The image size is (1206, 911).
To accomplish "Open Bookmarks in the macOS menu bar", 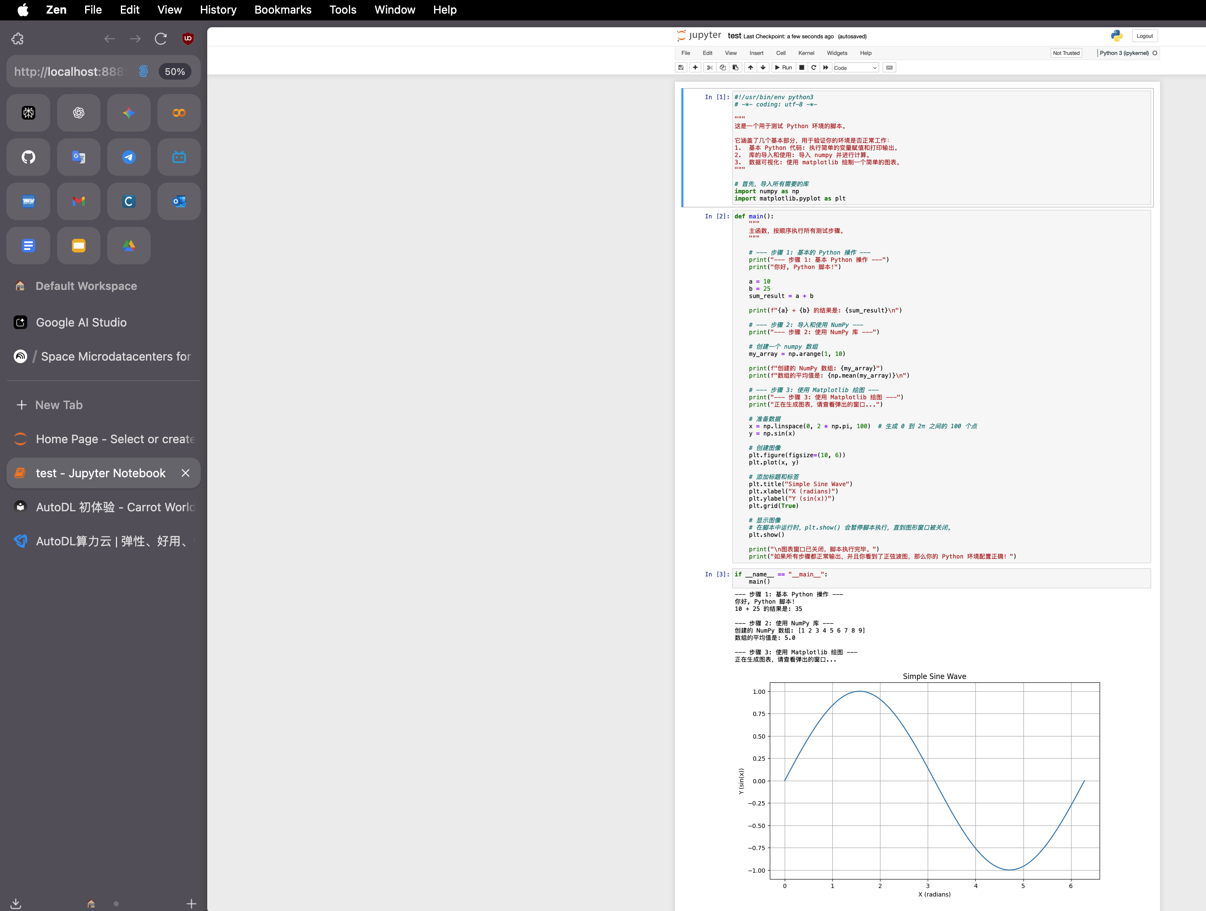I will pos(283,10).
